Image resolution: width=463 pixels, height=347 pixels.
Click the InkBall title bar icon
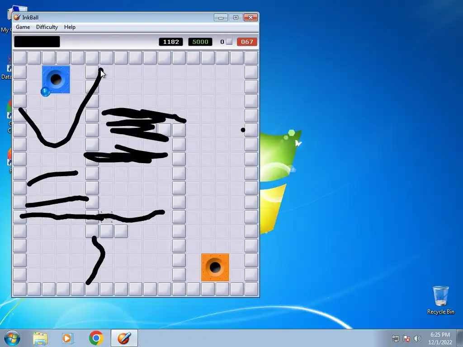(17, 18)
